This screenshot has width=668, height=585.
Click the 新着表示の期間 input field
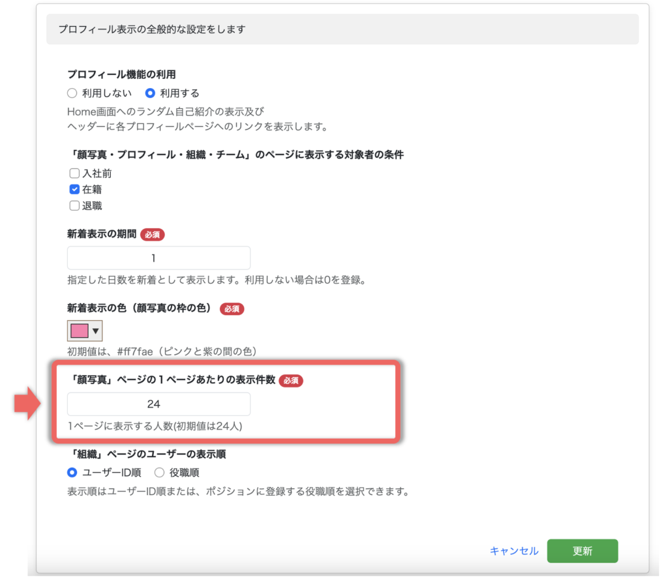(159, 258)
